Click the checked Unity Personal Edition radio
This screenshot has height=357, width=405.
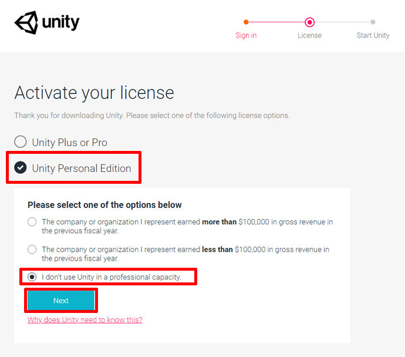pos(21,168)
